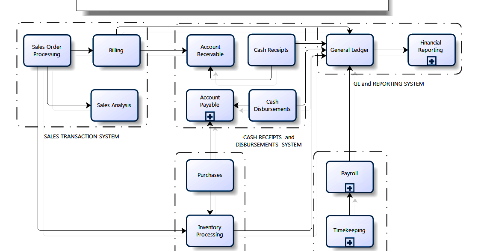The image size is (478, 251).
Task: Select the Account Receivable box
Action: (x=210, y=51)
